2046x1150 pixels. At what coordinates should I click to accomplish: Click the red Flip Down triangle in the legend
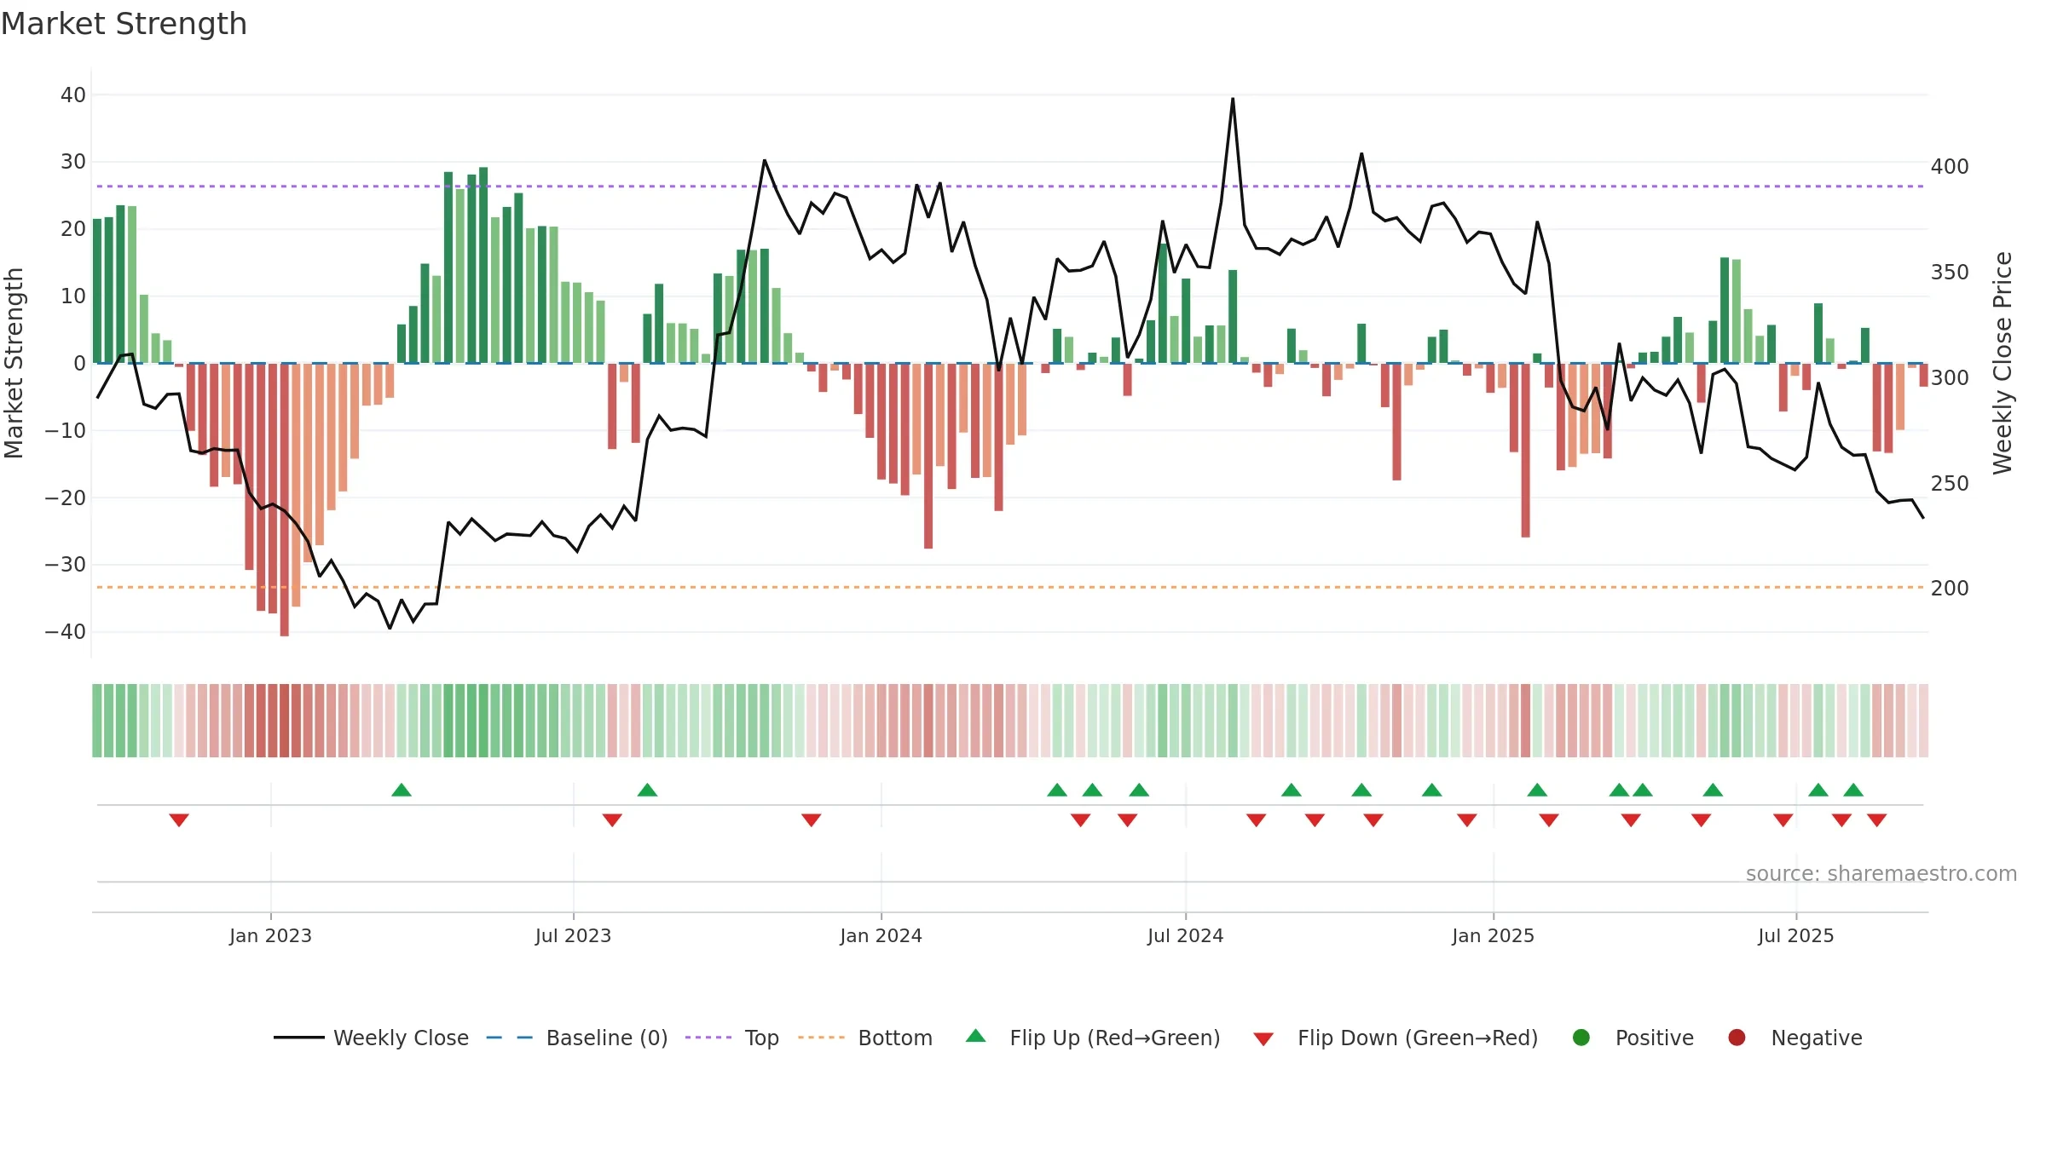[x=1264, y=1038]
